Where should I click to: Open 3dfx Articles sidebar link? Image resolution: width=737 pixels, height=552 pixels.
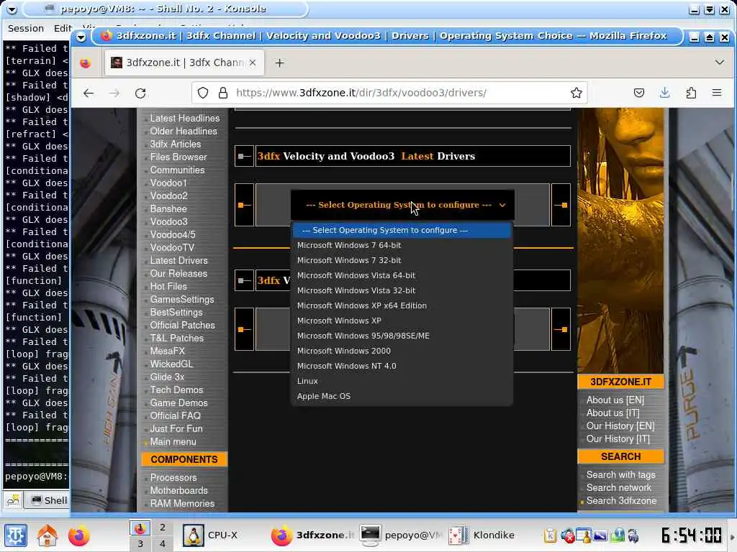pos(176,144)
